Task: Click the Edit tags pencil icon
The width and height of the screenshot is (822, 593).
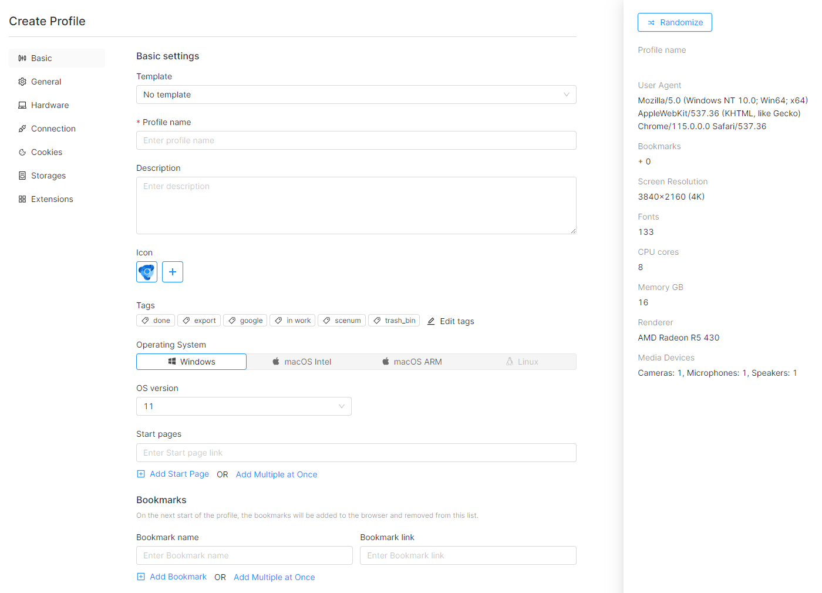Action: click(431, 321)
